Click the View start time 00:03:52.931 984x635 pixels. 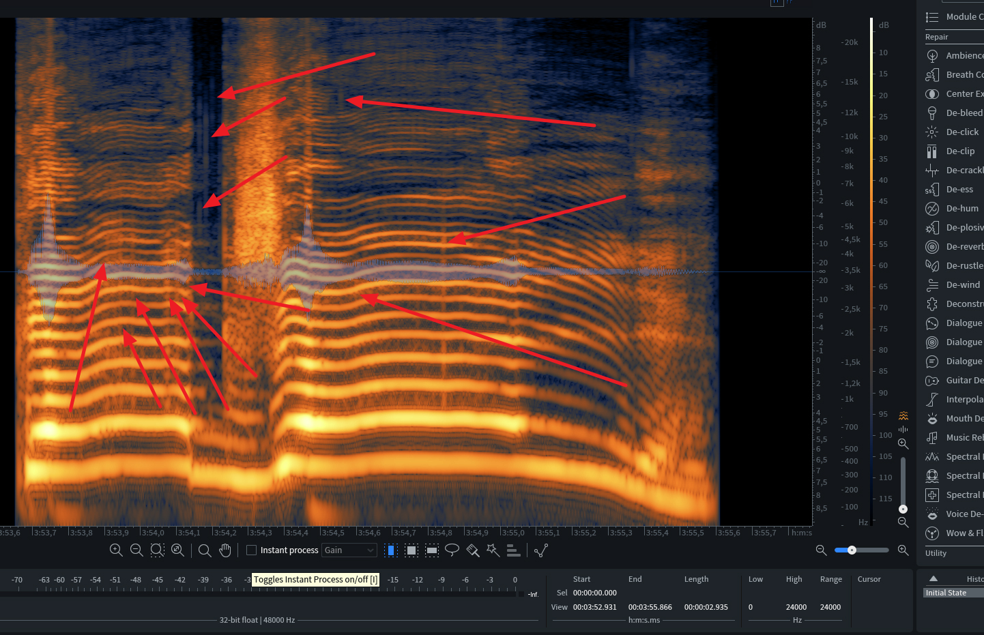pyautogui.click(x=595, y=607)
